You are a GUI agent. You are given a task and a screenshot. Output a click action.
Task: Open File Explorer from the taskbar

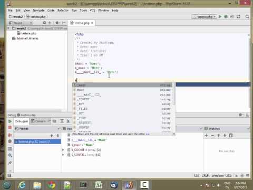click(37, 185)
